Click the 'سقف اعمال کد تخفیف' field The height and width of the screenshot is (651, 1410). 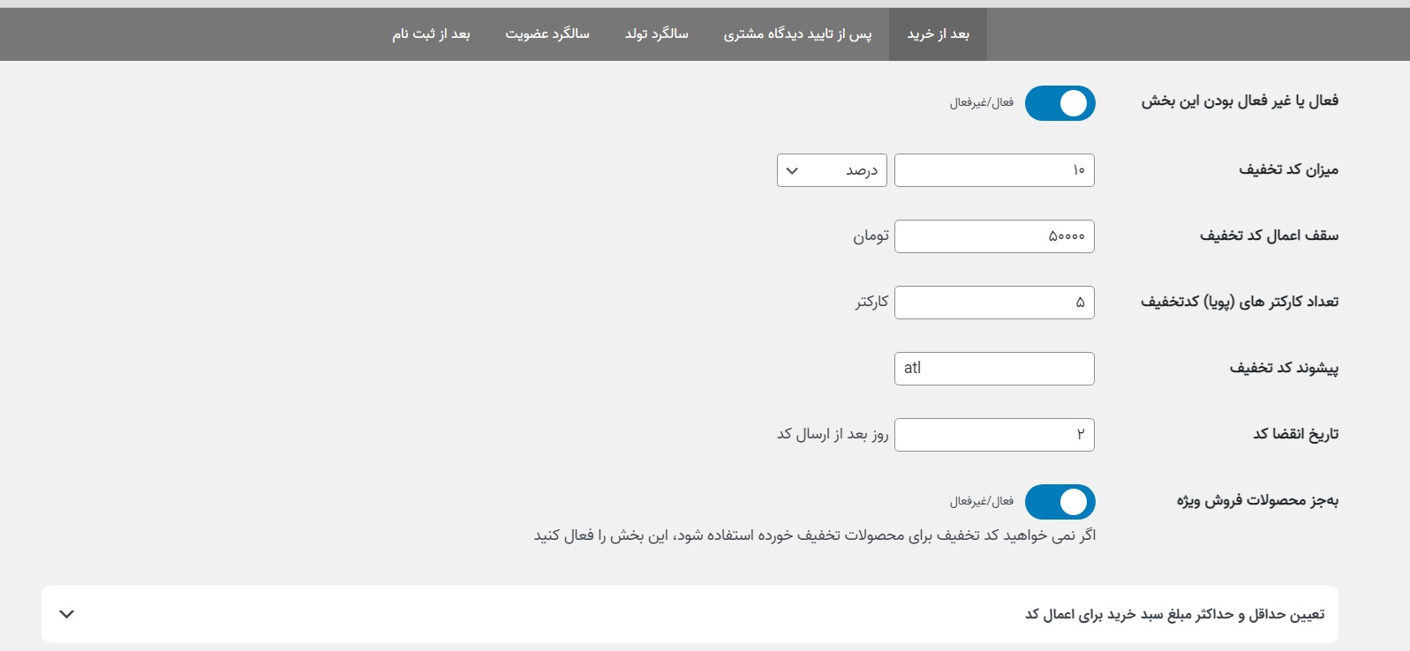[994, 236]
